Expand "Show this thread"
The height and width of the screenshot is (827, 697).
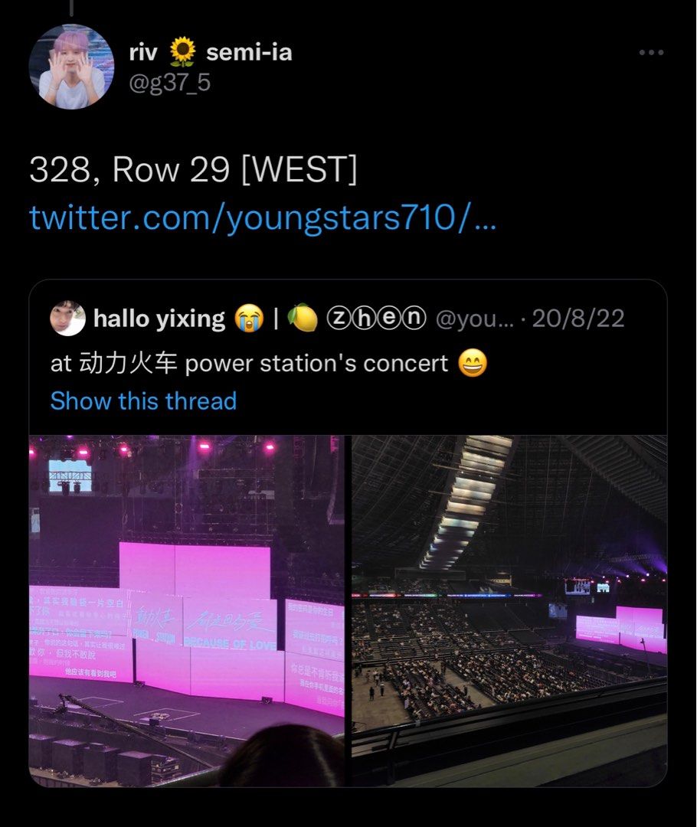click(x=143, y=400)
